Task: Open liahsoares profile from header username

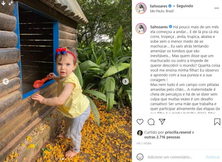Action: click(159, 6)
